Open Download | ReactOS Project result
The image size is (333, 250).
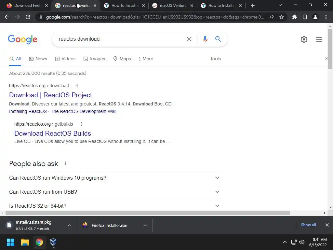pos(50,95)
